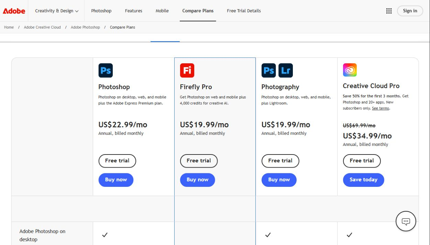Click the Photography plan heading
This screenshot has height=245, width=430.
[280, 87]
